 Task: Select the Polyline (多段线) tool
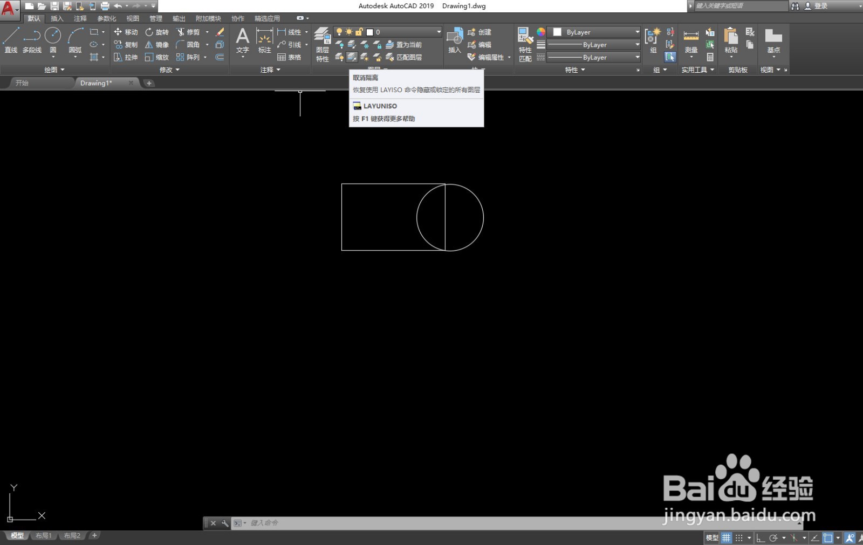(x=32, y=40)
